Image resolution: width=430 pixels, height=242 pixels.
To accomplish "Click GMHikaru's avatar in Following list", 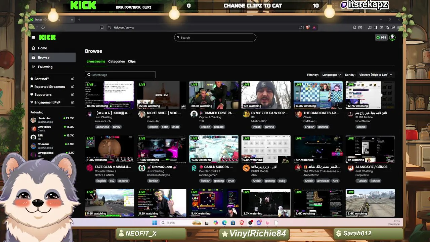I will click(x=33, y=129).
